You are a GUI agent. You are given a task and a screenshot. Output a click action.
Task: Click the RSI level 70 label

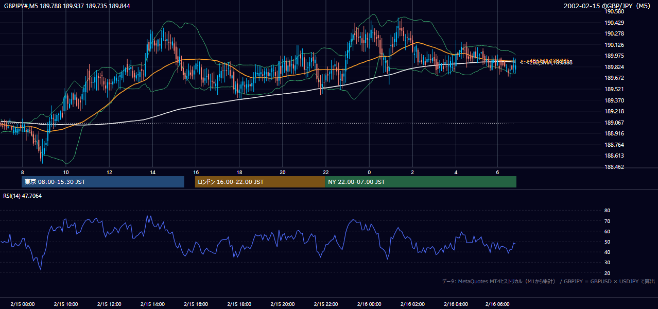[607, 221]
